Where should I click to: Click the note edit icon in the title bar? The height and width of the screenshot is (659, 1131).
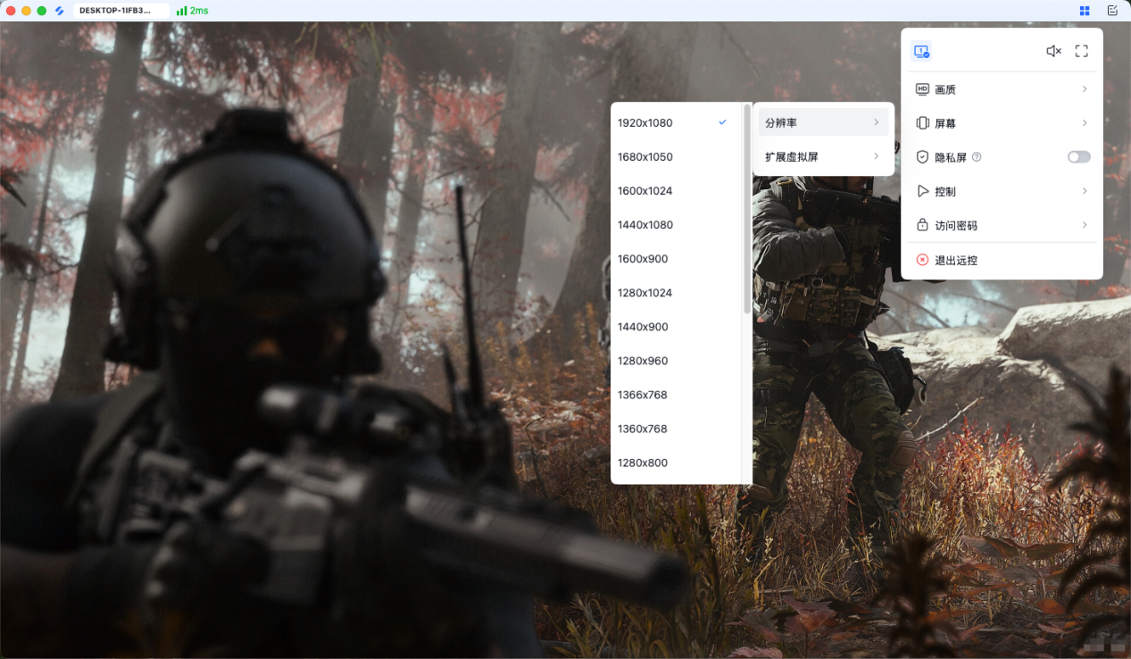[x=1112, y=11]
